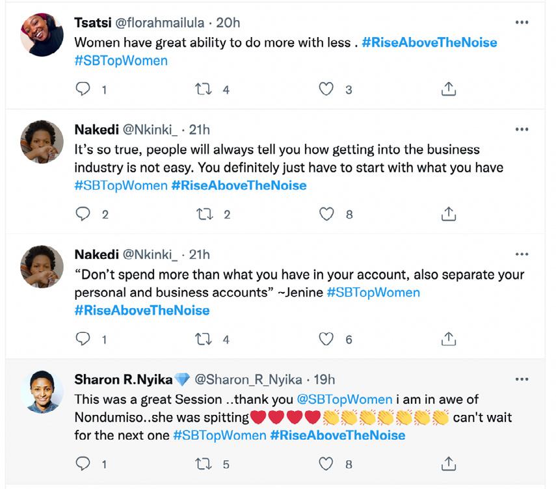Screen dimensions: 556x489
Task: Like Nakedi's Jenine quote tweet
Action: (x=326, y=339)
